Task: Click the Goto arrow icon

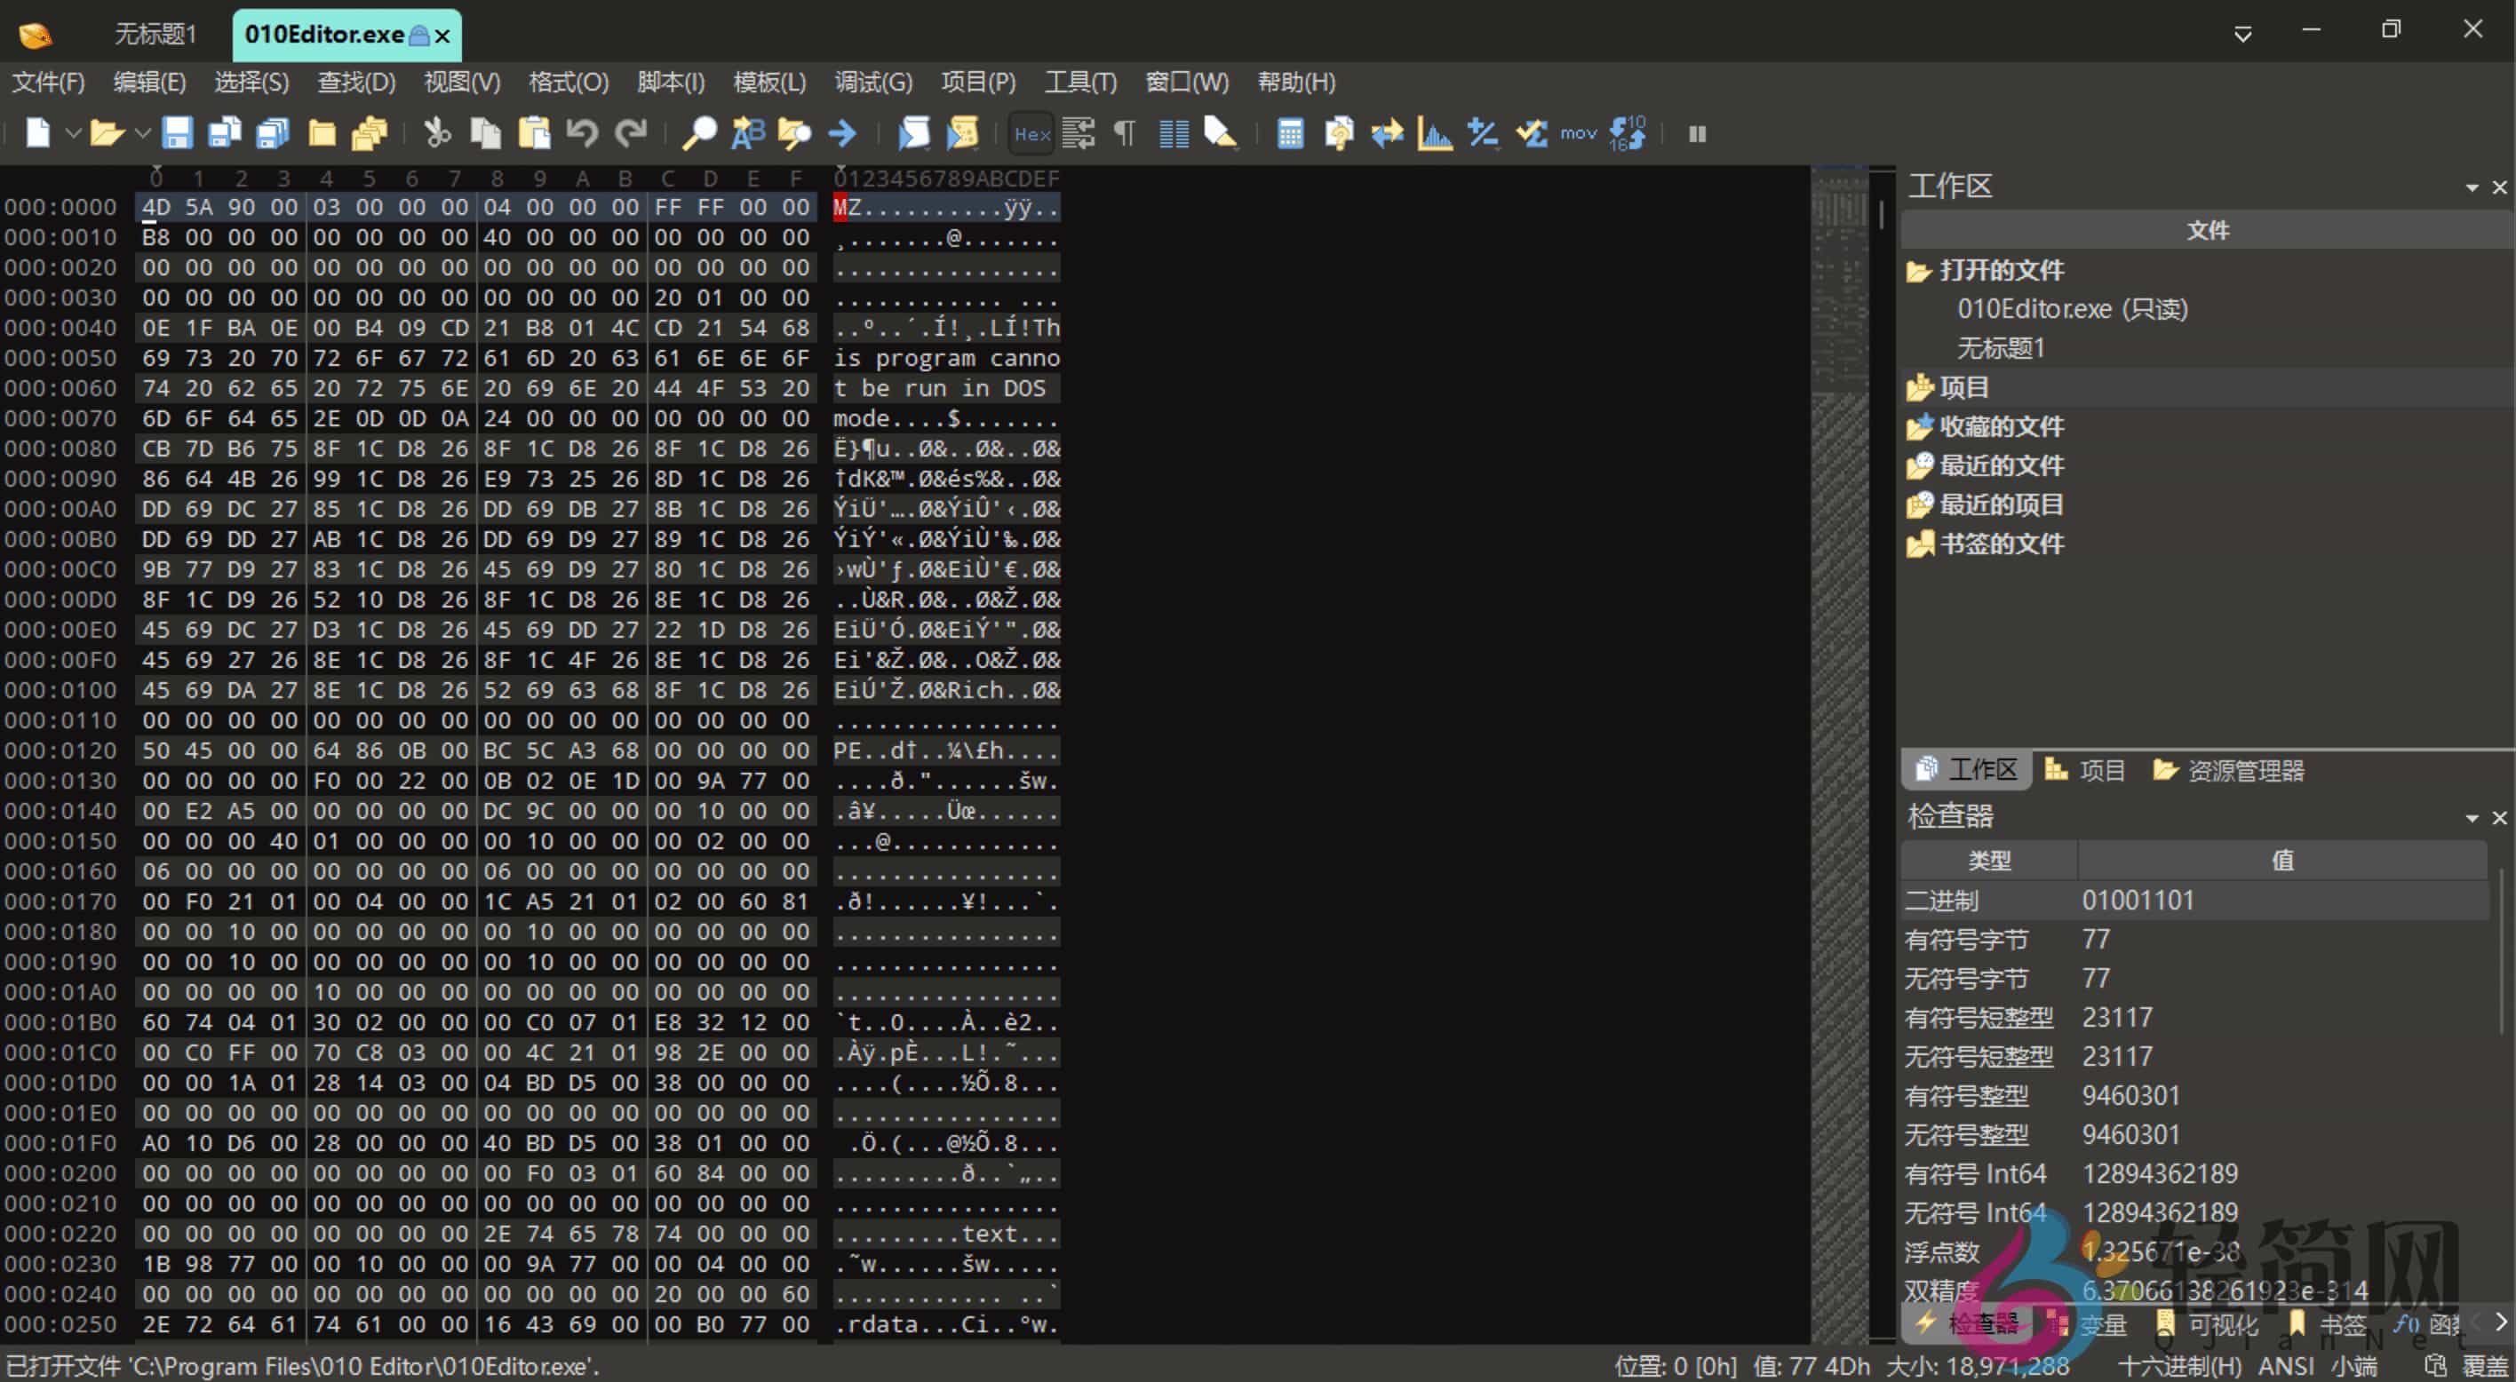Action: (842, 133)
